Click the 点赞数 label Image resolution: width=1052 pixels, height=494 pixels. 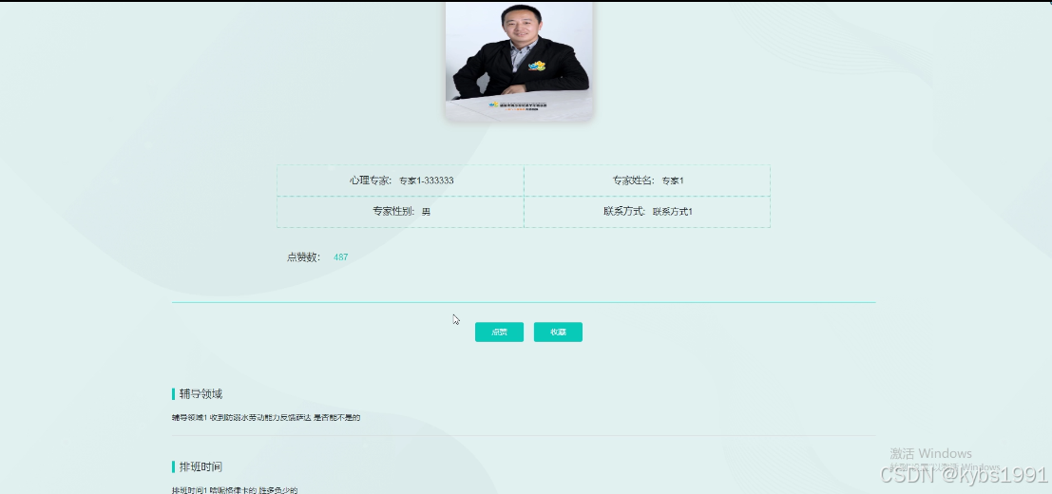[304, 256]
